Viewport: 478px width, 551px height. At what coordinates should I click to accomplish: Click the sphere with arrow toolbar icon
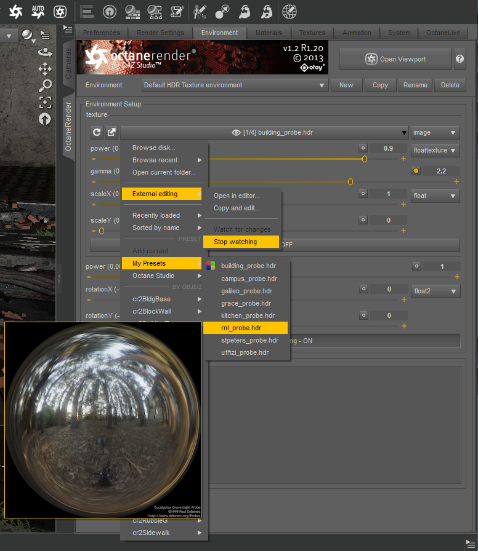tap(222, 12)
